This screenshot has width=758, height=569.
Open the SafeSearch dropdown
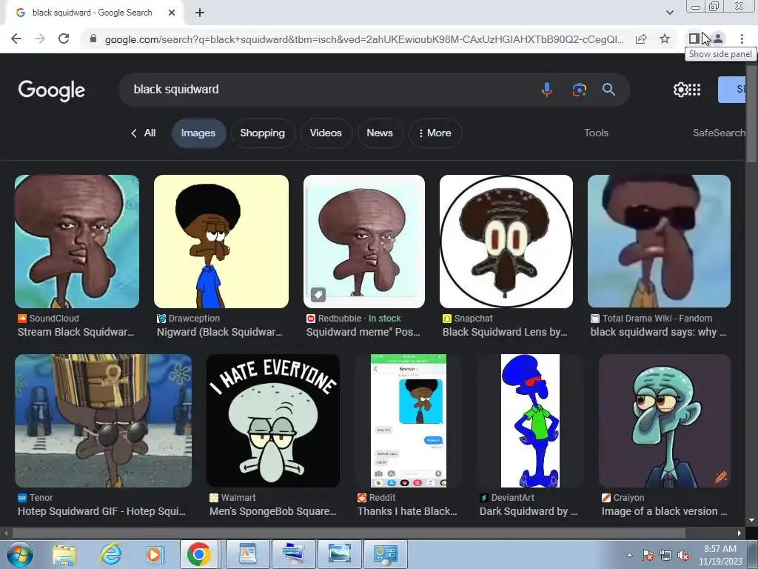click(719, 133)
